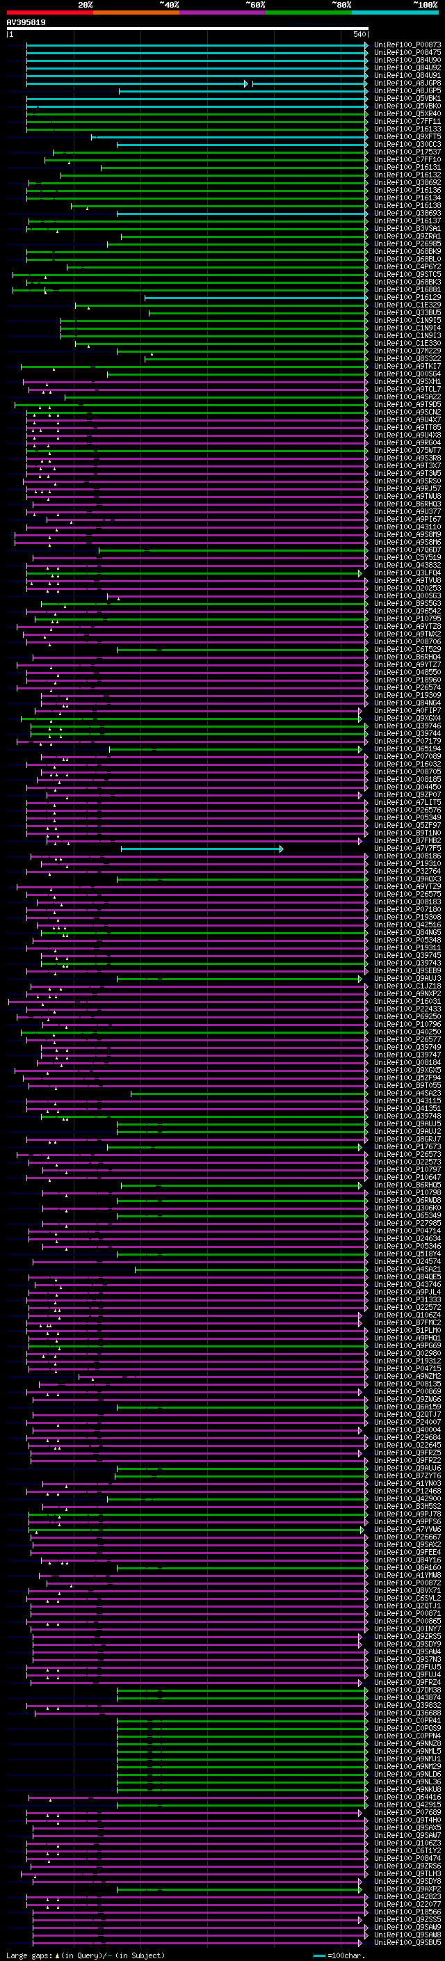Open the UniRef100_Q5XR40 hit label
This screenshot has width=445, height=1961.
[x=407, y=113]
